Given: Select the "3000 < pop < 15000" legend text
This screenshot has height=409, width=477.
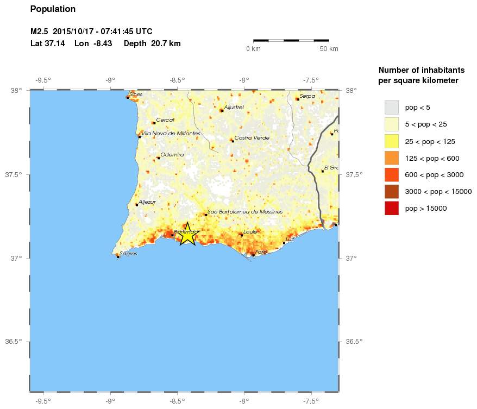Looking at the screenshot, I should click(438, 191).
